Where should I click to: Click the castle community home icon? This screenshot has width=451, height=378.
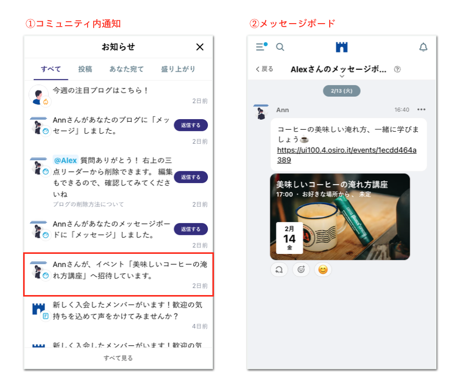[341, 47]
